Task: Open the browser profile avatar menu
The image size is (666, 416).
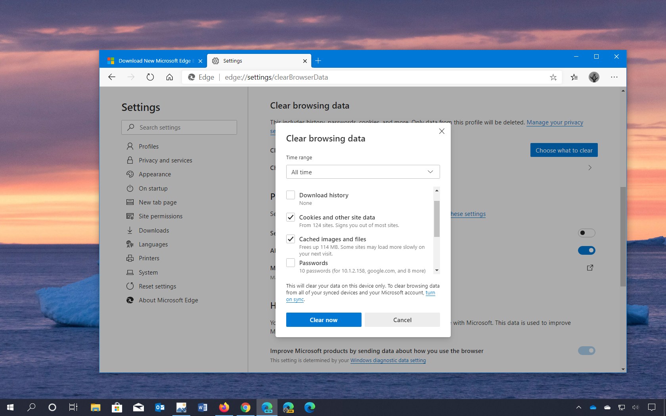Action: pyautogui.click(x=594, y=77)
